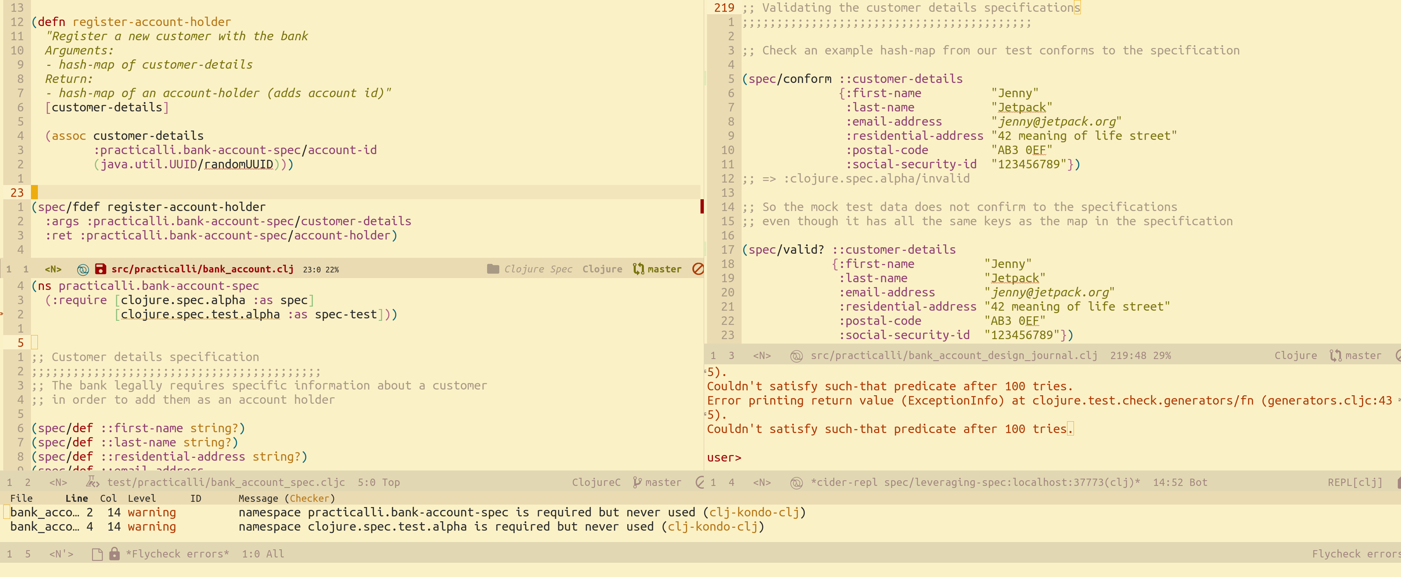Image resolution: width=1401 pixels, height=577 pixels.
Task: Click Clojure icon on cider-repl modeline
Action: pyautogui.click(x=796, y=482)
